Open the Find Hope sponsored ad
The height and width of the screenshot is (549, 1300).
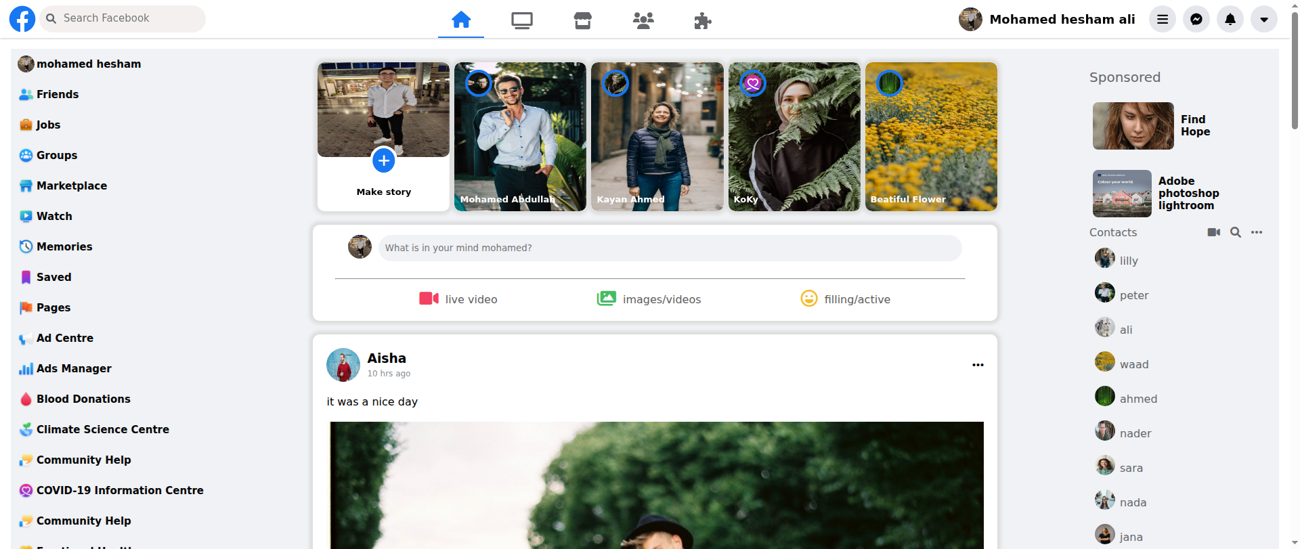point(1152,126)
